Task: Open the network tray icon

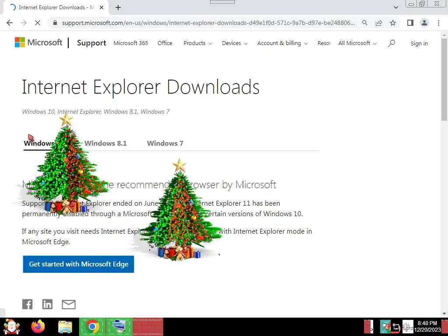Action: point(396,326)
